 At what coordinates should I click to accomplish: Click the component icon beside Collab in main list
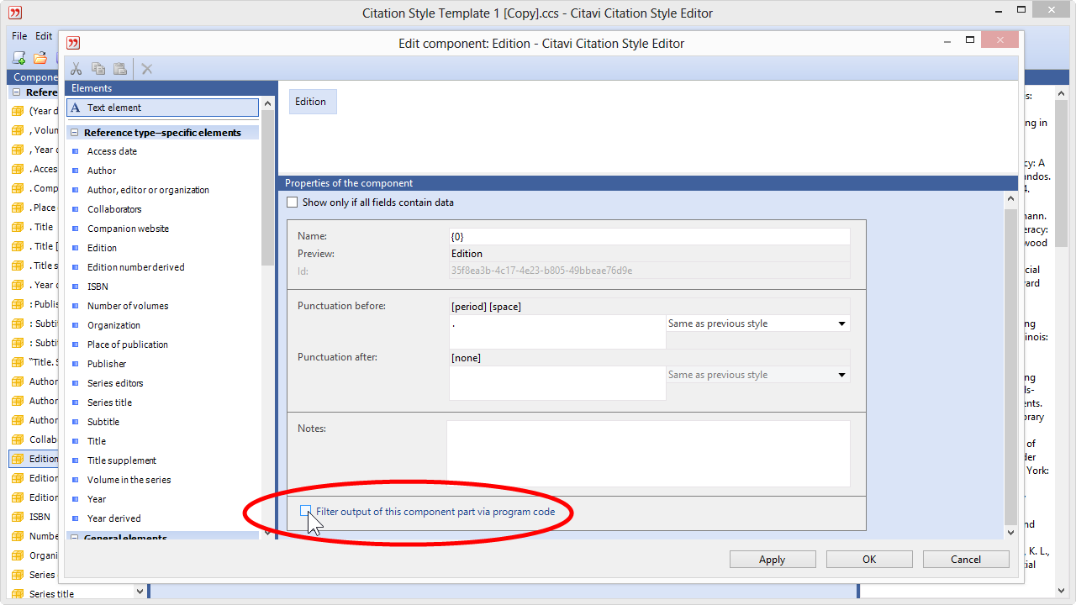(x=18, y=439)
